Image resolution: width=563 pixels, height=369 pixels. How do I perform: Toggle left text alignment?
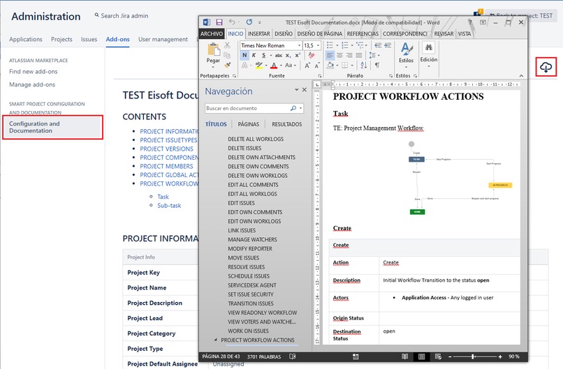(330, 55)
